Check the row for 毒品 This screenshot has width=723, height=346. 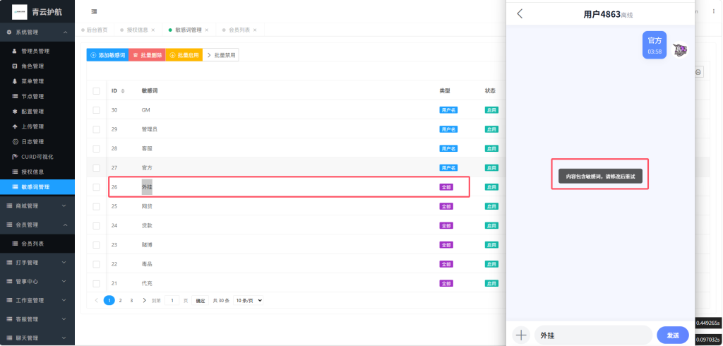coord(96,264)
